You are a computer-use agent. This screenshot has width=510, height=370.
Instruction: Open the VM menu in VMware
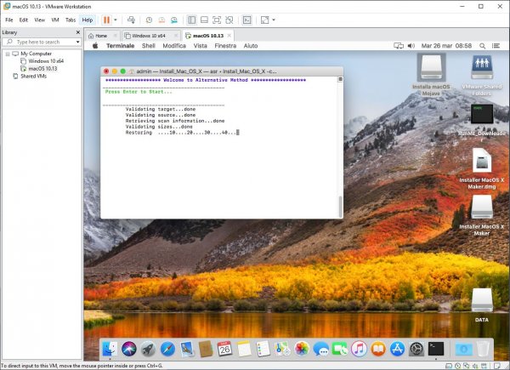click(x=55, y=20)
